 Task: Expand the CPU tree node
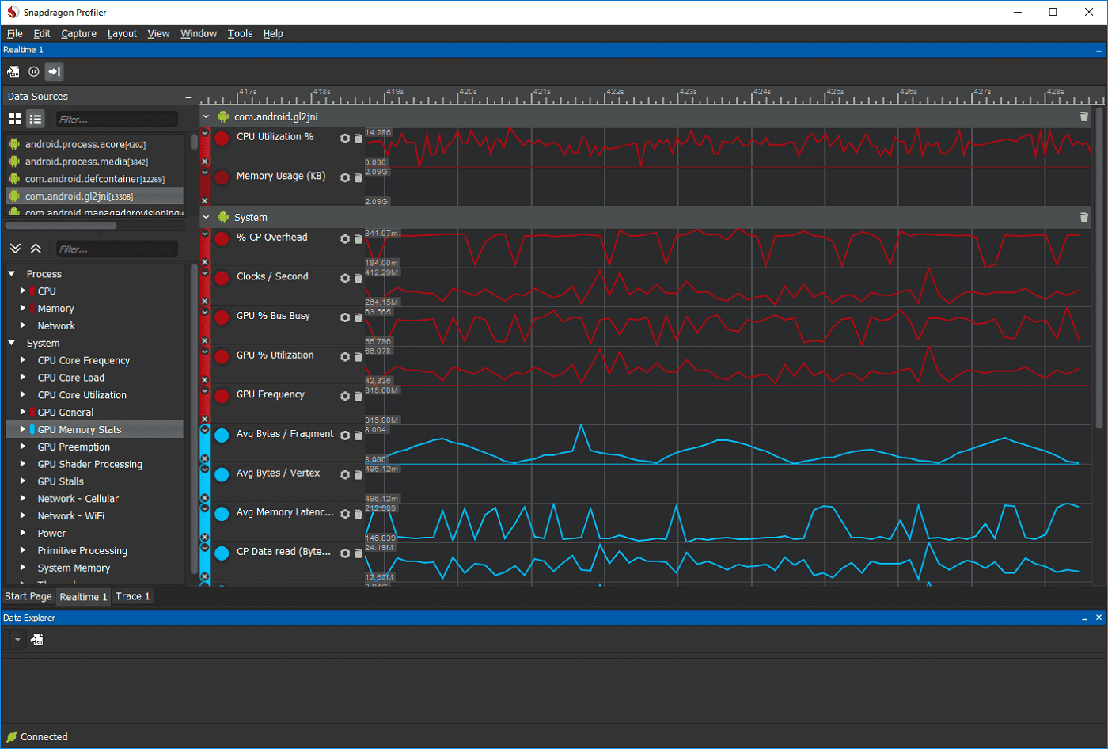click(x=23, y=291)
